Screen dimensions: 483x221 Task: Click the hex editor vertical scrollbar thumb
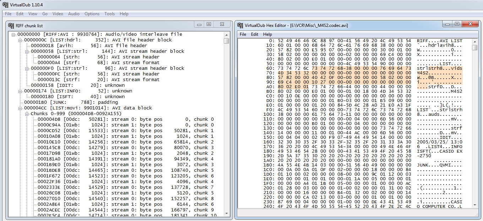click(x=474, y=47)
